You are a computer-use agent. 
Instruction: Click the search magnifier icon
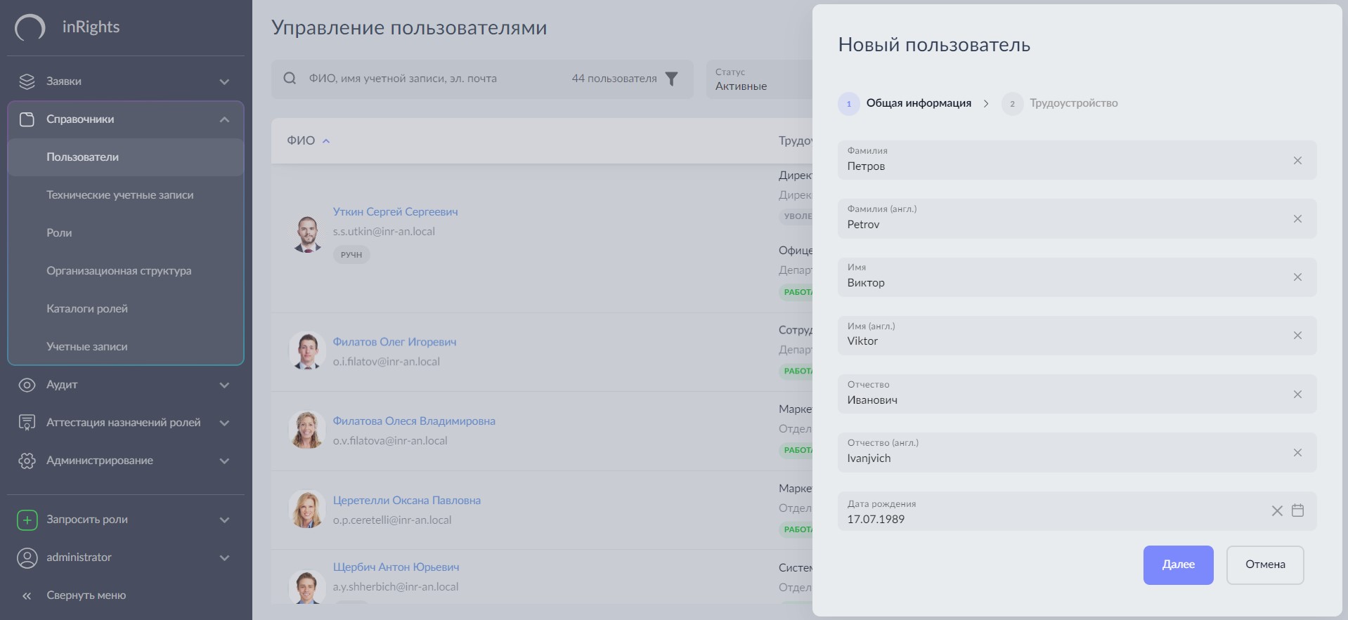click(290, 79)
